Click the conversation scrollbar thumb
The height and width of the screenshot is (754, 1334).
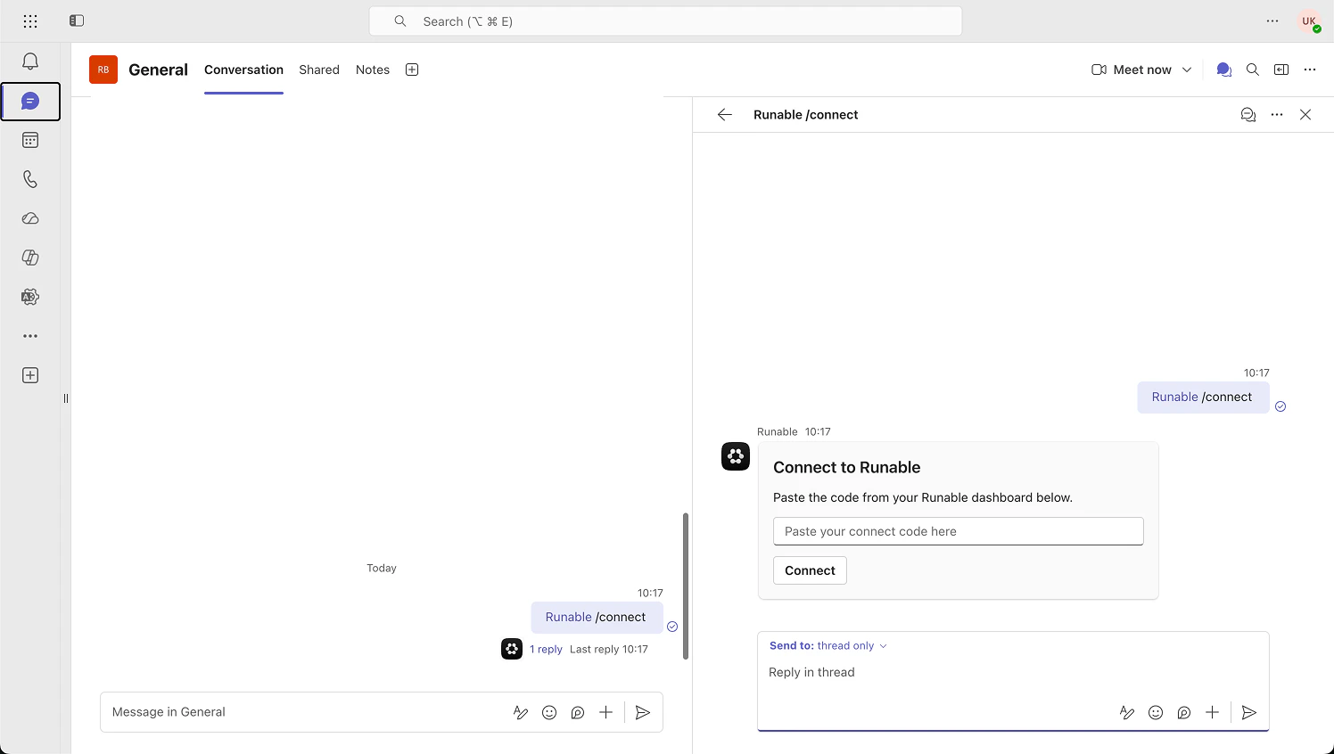pyautogui.click(x=686, y=586)
